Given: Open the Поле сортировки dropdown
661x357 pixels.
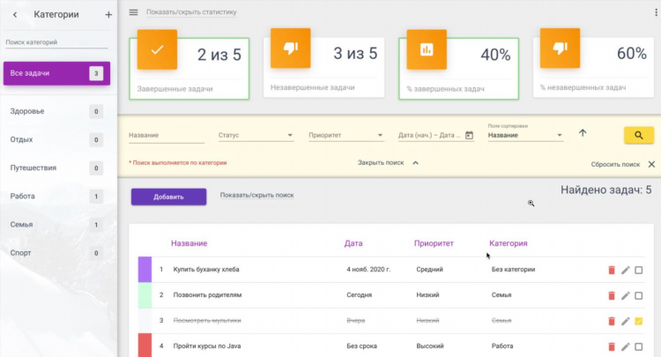Looking at the screenshot, I should coord(525,135).
